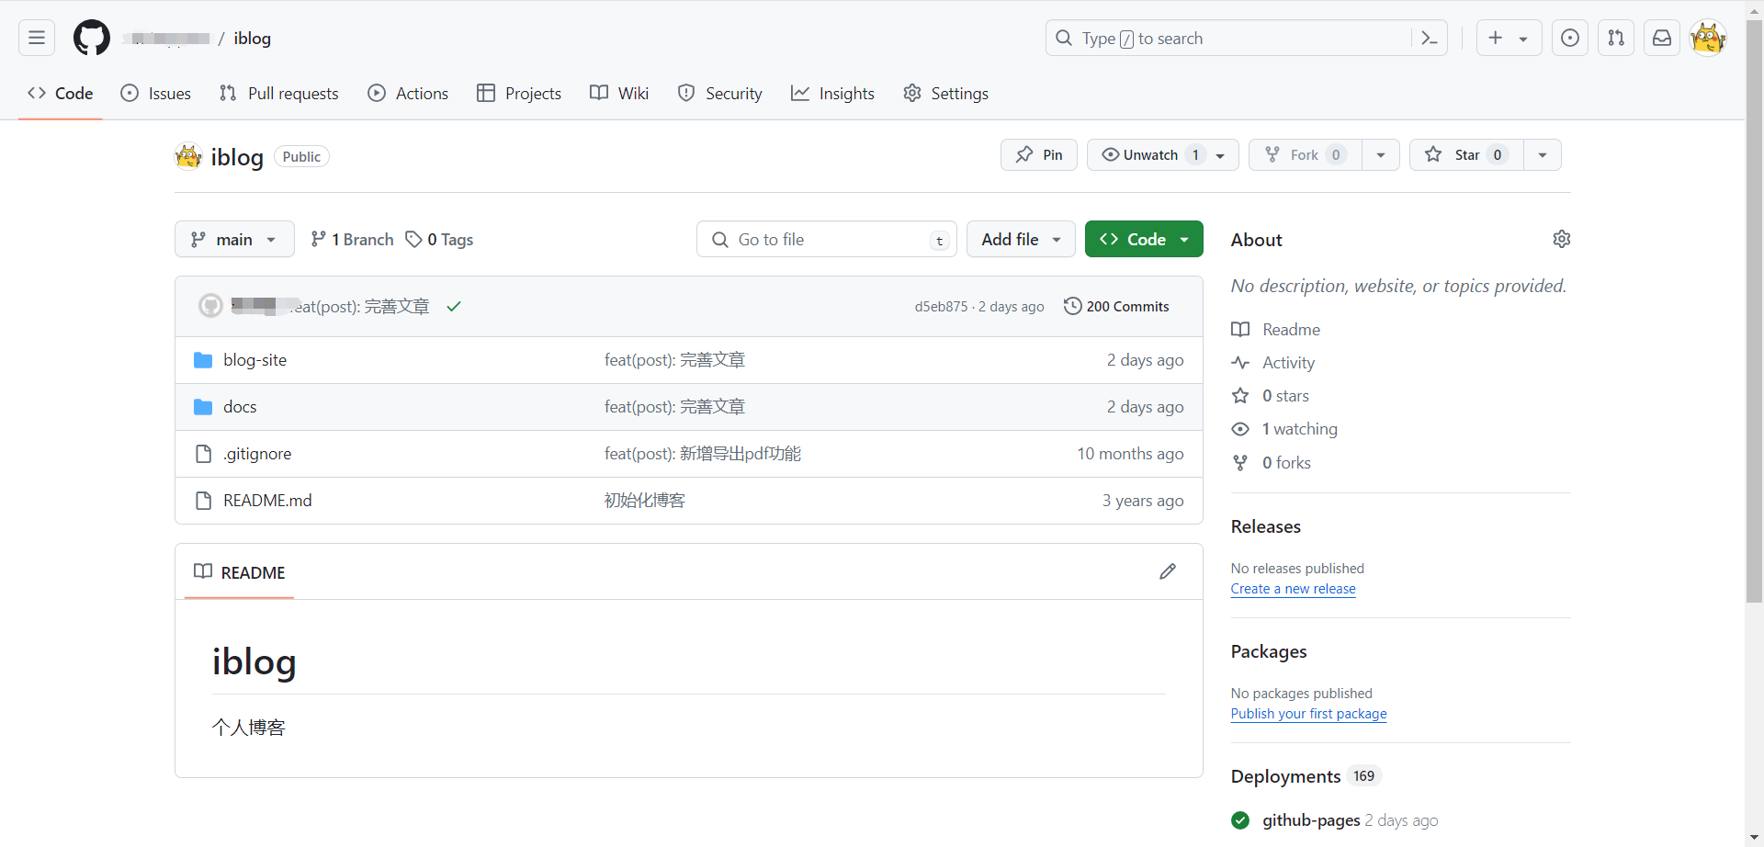
Task: Open the README outline book icon
Action: [x=203, y=571]
